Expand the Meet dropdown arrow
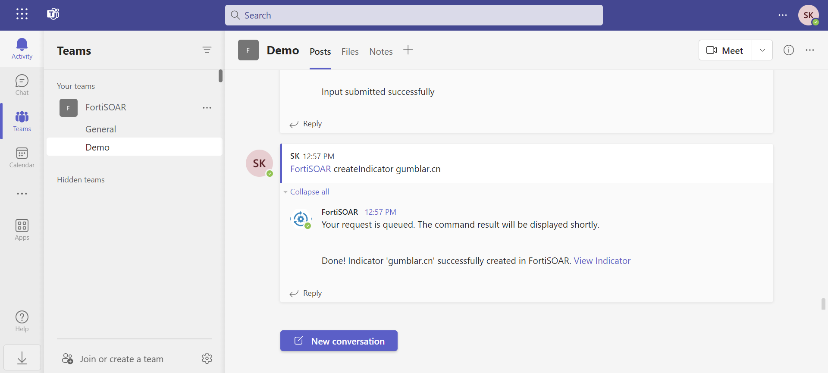 click(762, 50)
